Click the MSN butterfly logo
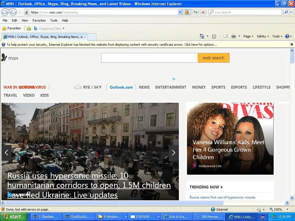Screen dimensions: 295x221 tap(10, 58)
